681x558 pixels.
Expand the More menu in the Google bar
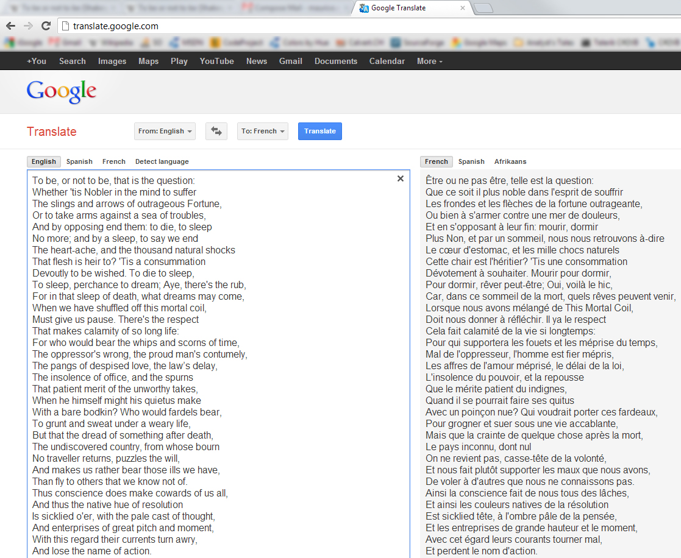[x=430, y=61]
